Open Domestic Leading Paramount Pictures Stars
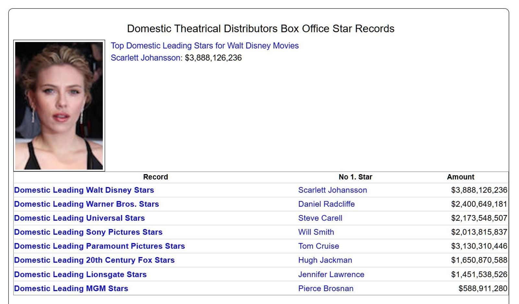The height and width of the screenshot is (304, 519). tap(99, 246)
